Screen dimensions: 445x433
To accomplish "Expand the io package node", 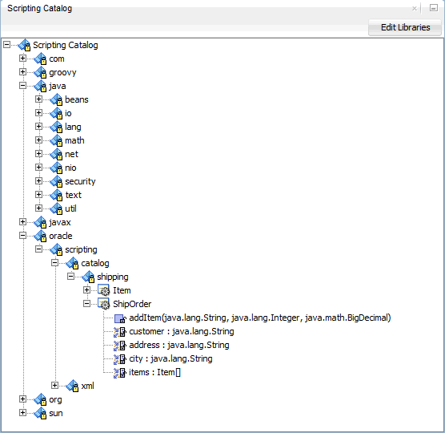I will click(39, 113).
